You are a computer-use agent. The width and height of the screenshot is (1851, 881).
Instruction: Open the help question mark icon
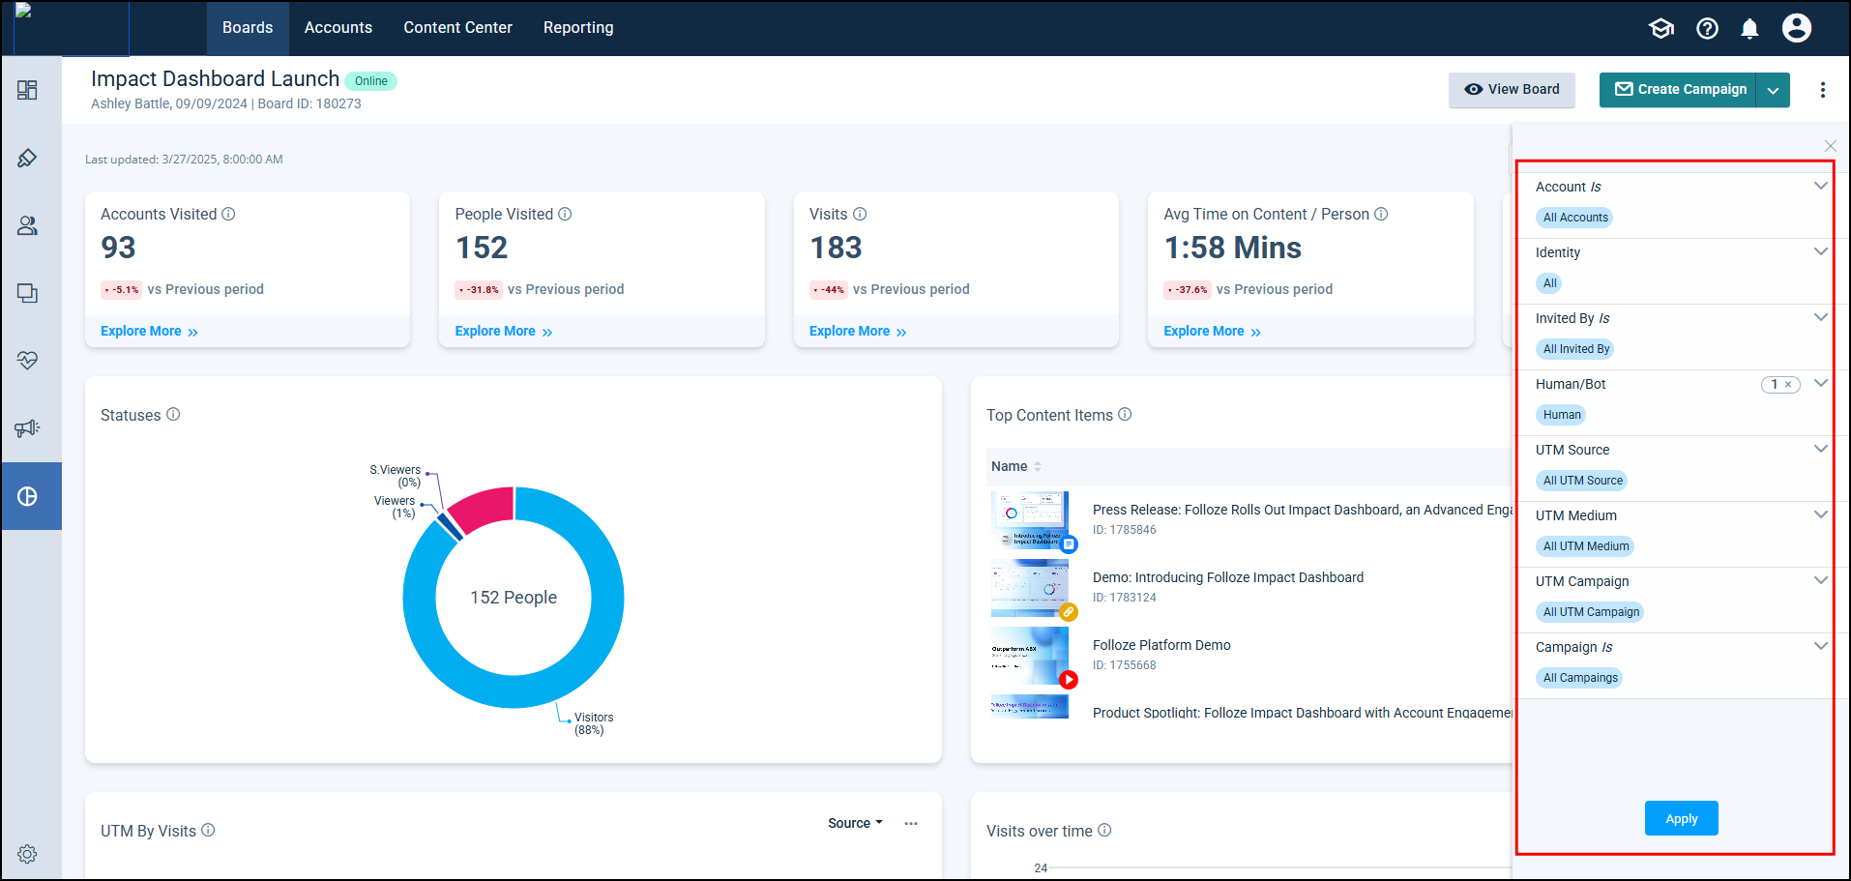click(1707, 29)
